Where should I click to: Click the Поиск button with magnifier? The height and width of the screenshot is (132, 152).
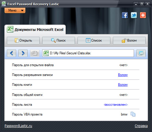59,40
